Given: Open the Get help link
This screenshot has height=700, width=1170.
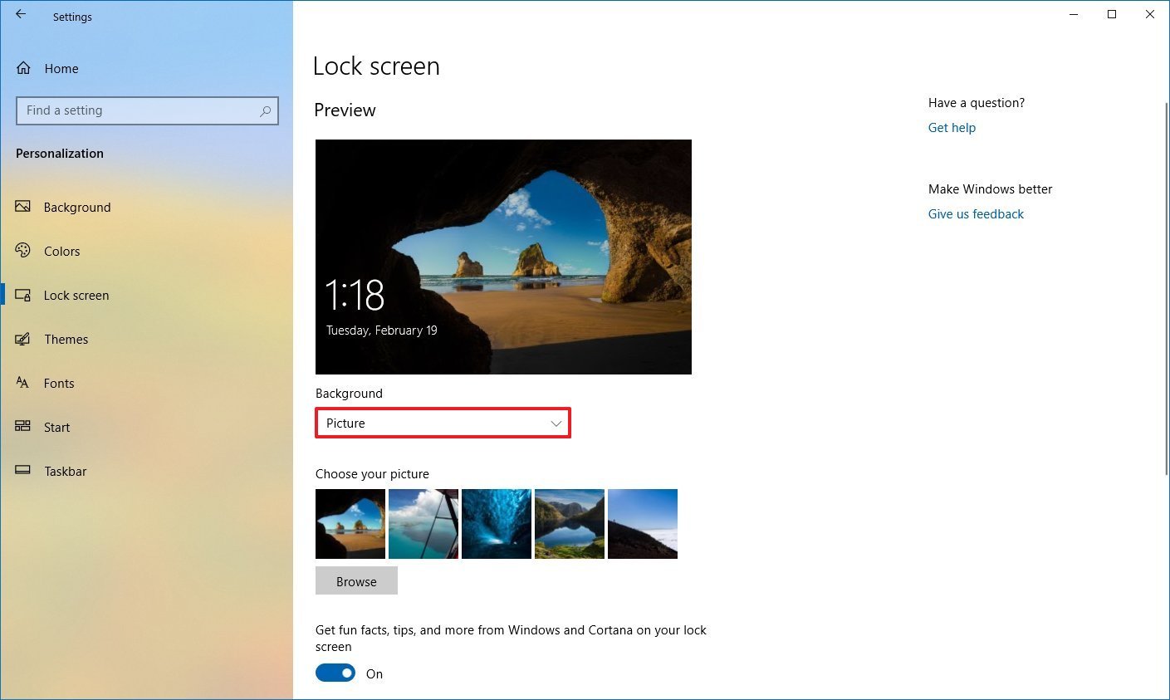Looking at the screenshot, I should pos(952,127).
